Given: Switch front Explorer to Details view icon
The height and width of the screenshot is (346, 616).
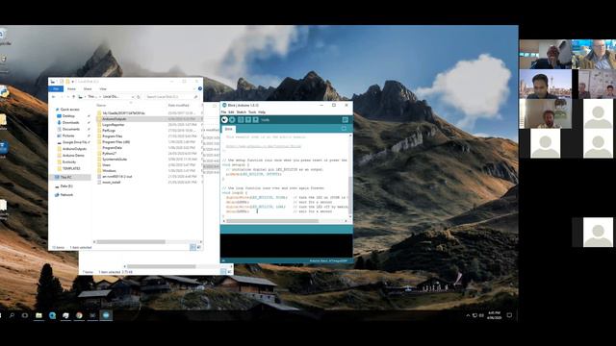Looking at the screenshot, I should (x=192, y=247).
